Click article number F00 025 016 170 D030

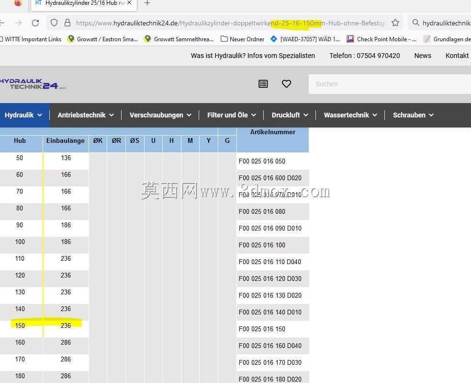click(270, 362)
